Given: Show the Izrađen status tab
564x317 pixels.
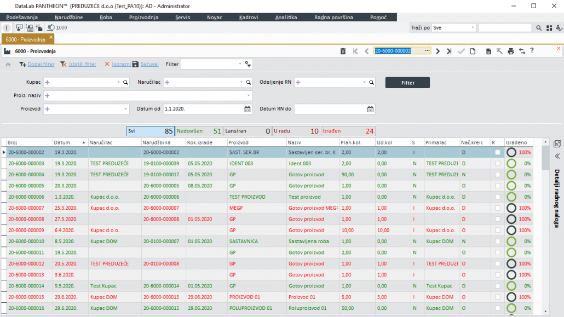Looking at the screenshot, I should 348,131.
